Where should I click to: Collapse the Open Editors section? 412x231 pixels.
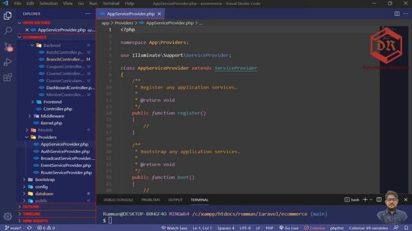(36, 23)
